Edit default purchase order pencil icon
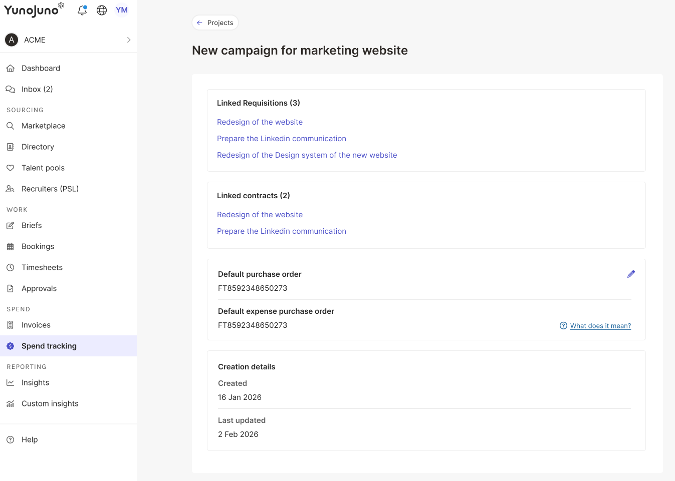This screenshot has width=675, height=481. [x=631, y=274]
